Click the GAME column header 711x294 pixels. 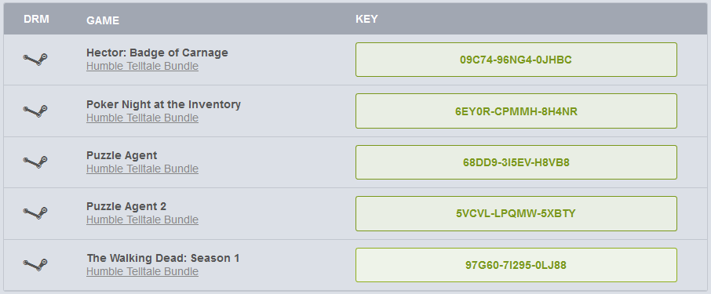(103, 20)
